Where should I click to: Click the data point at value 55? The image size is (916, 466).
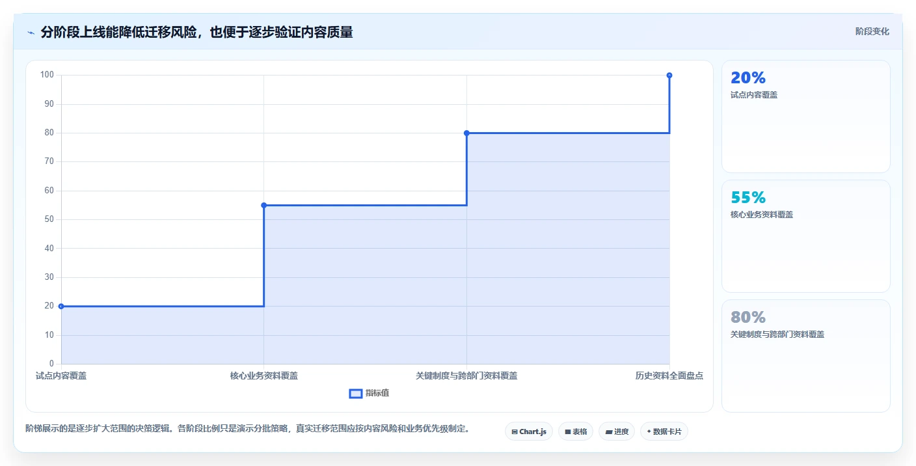pyautogui.click(x=263, y=205)
